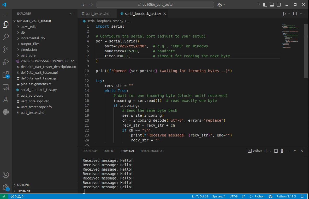Open the Search view in activity bar
309x199 pixels.
point(6,37)
